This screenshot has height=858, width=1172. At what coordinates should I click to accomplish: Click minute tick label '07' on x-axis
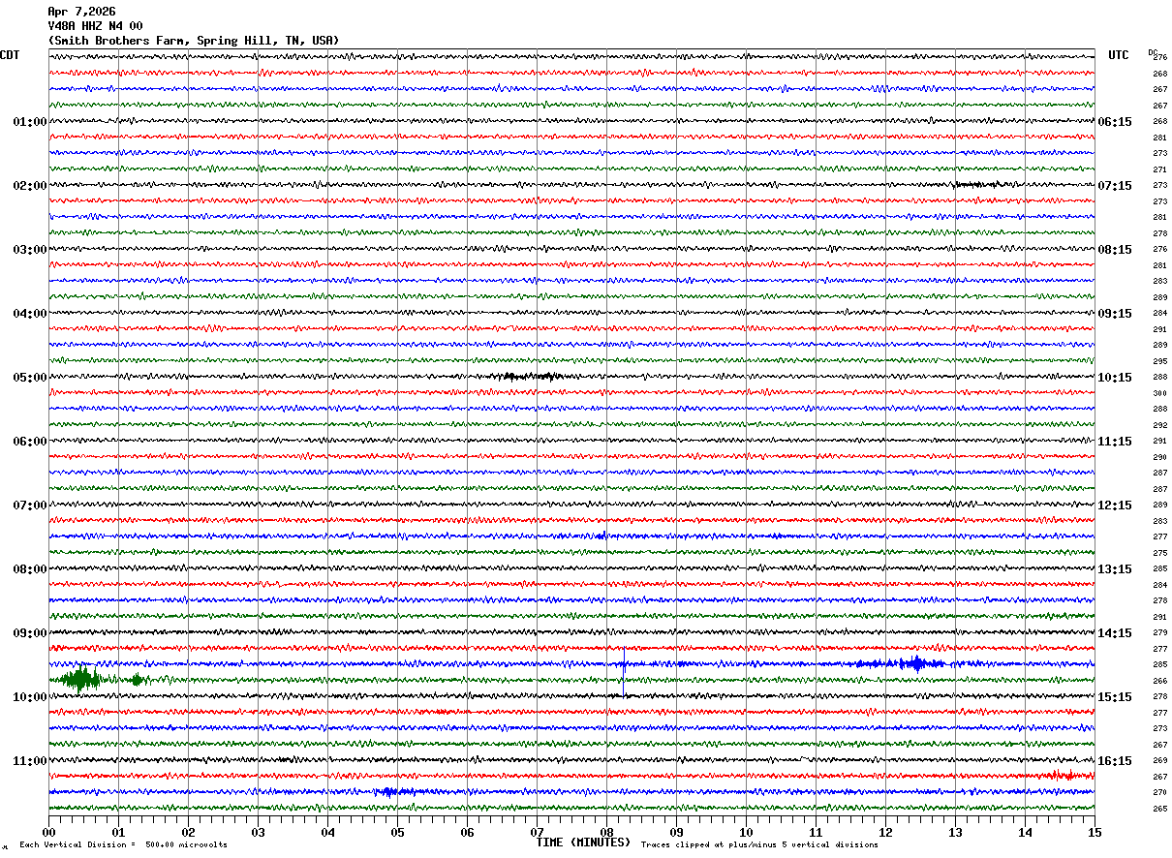click(537, 832)
